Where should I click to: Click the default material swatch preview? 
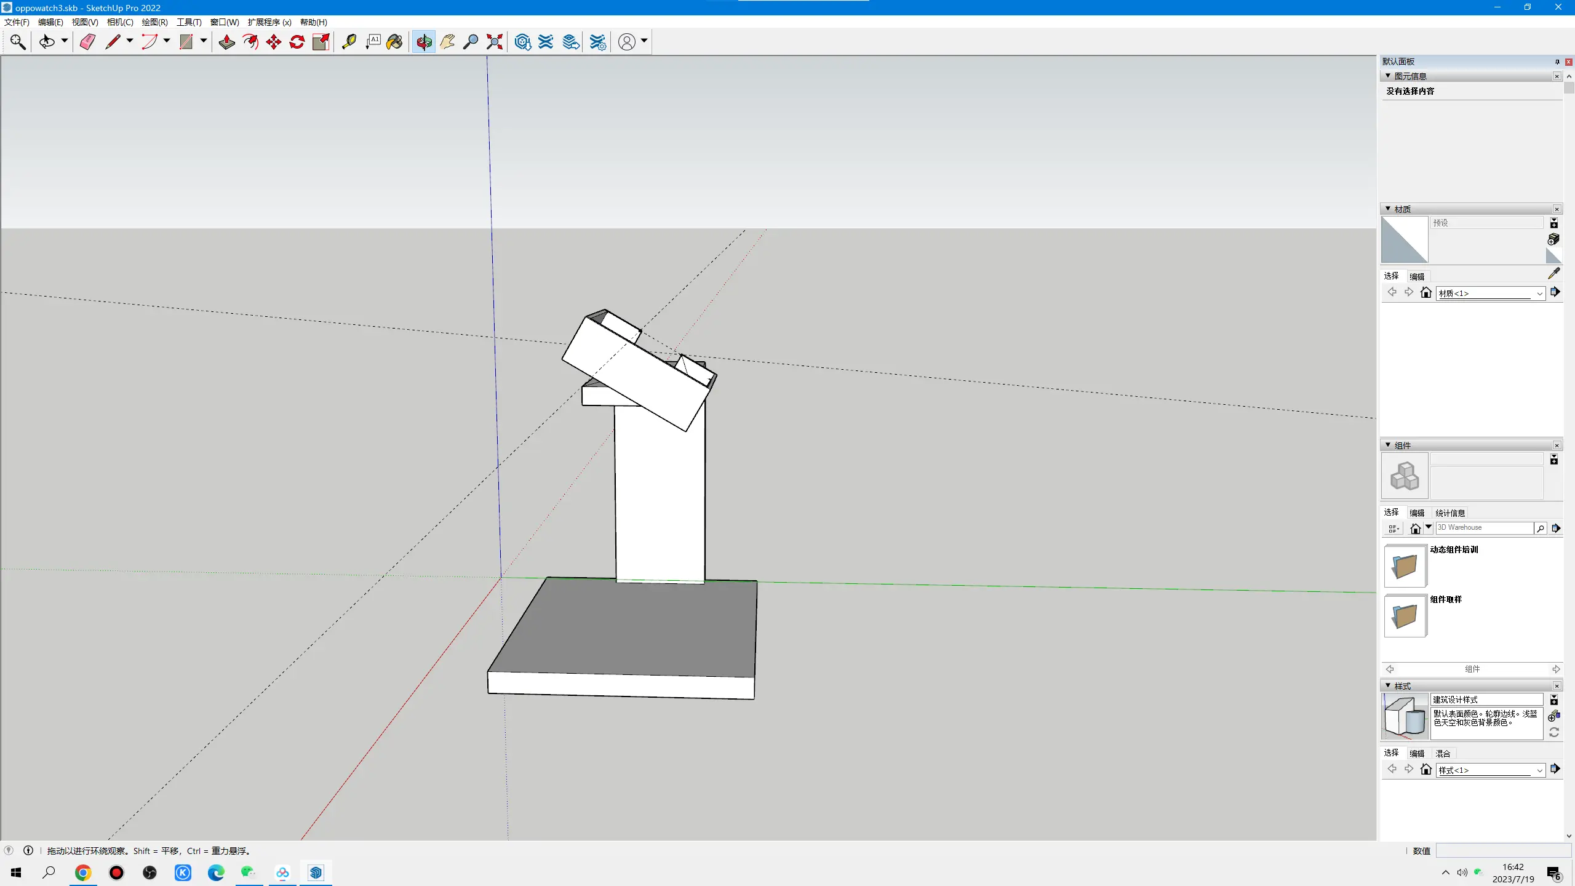[x=1405, y=239]
